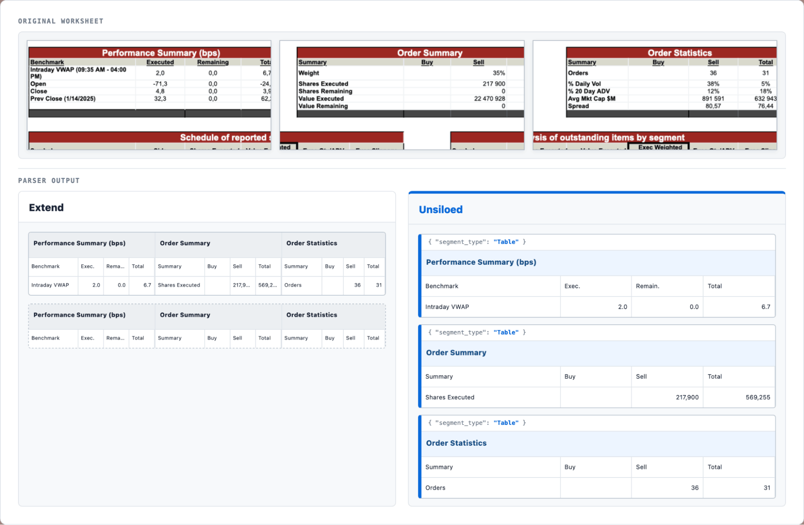Image resolution: width=804 pixels, height=525 pixels.
Task: Click segment_type label above Order Statistics table
Action: 477,423
